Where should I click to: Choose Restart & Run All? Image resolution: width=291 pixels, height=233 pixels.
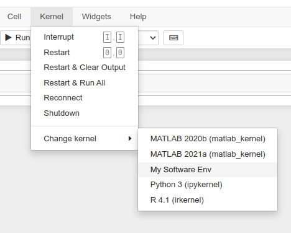(x=85, y=83)
